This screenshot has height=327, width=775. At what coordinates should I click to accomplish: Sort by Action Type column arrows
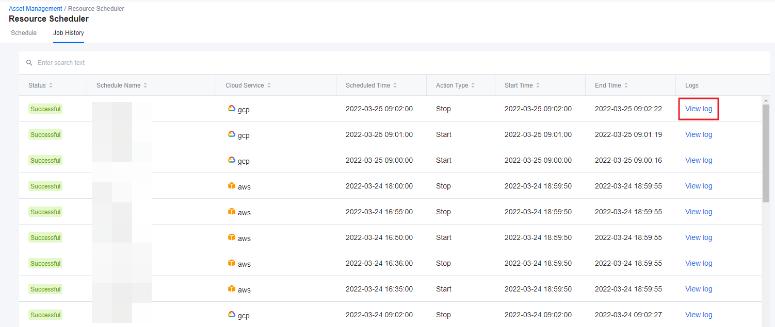[473, 85]
